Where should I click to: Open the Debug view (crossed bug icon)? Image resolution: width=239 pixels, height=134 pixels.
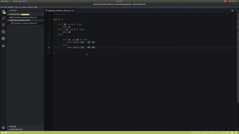tap(3, 32)
